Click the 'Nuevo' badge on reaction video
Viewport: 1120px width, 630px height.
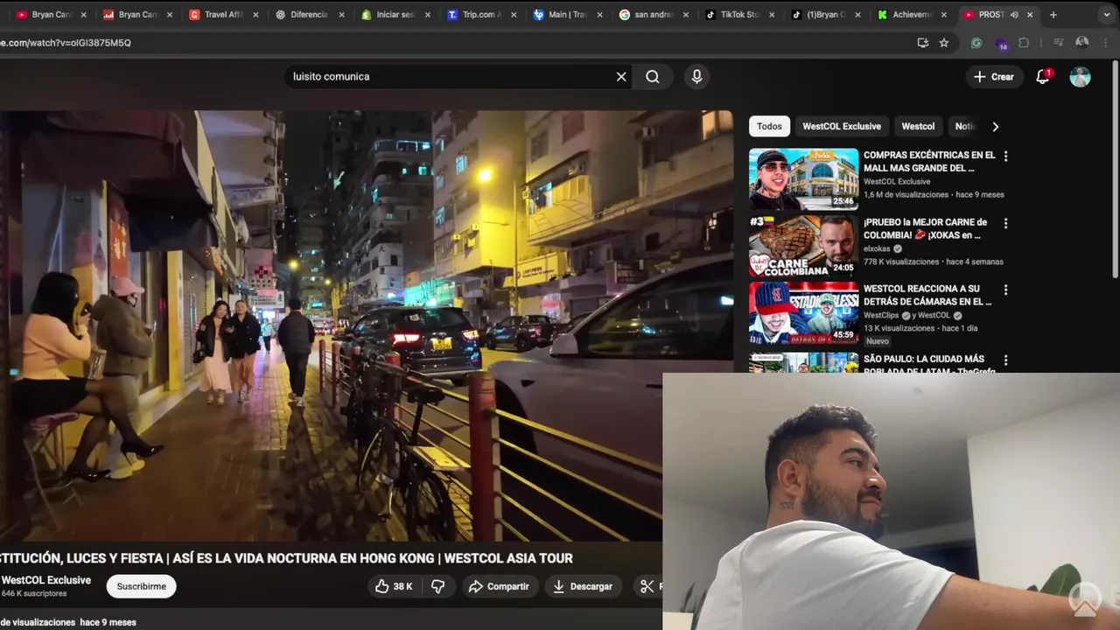click(878, 341)
